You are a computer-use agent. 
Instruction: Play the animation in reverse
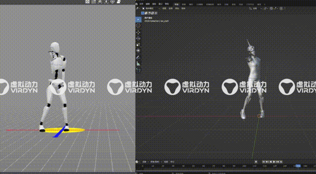click(271, 162)
